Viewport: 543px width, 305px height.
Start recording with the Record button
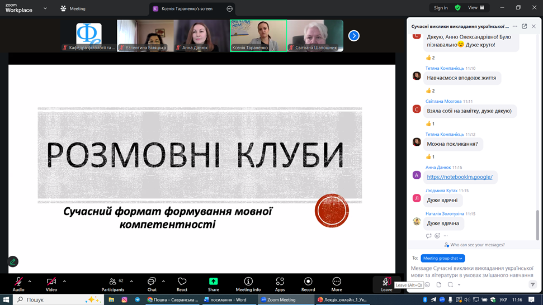coord(308,284)
